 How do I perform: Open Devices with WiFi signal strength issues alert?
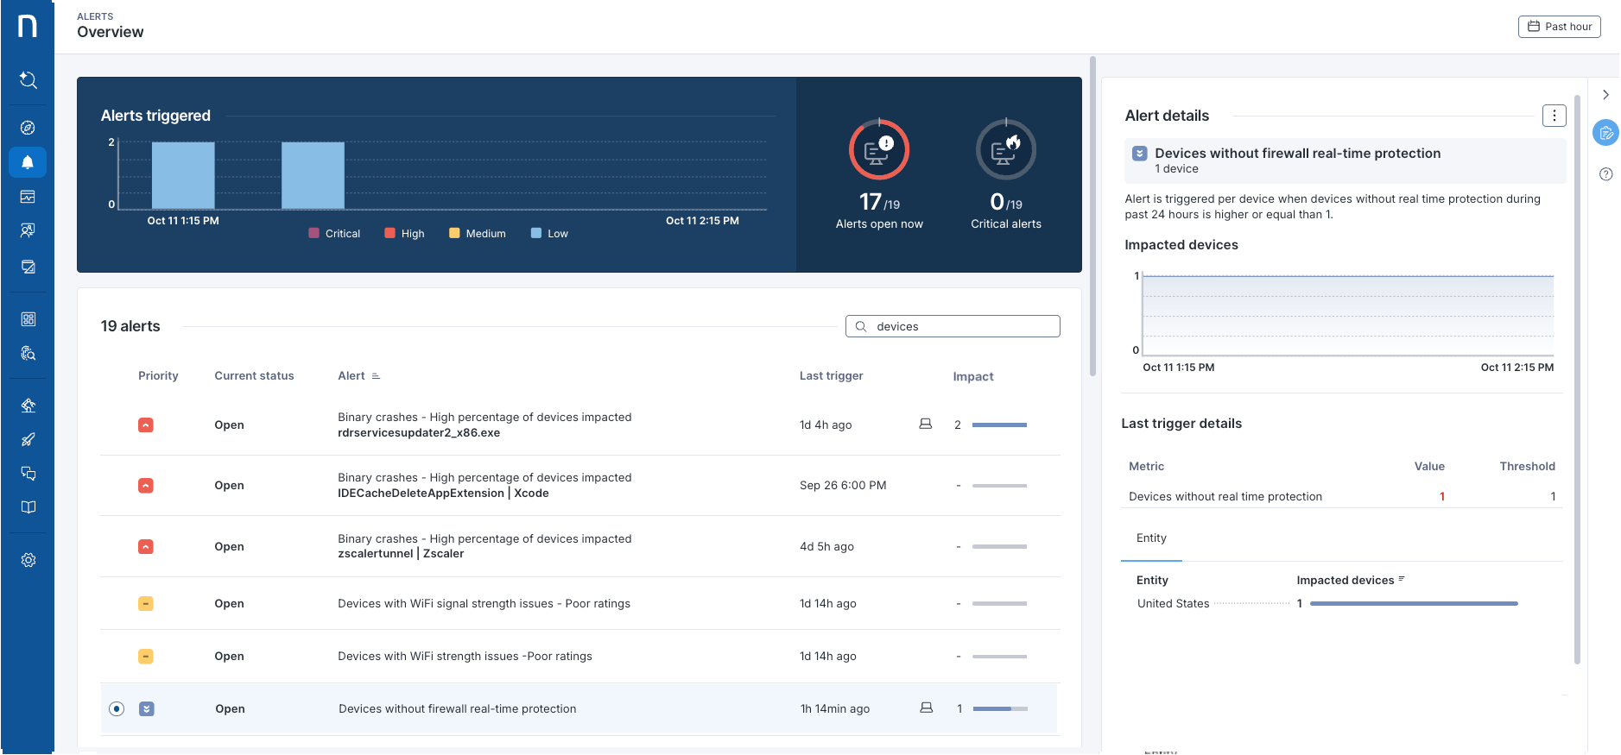tap(579, 604)
